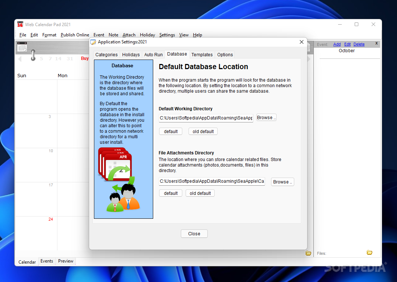Switch to the Events bottom tab
Viewport: 397px width, 282px height.
47,261
